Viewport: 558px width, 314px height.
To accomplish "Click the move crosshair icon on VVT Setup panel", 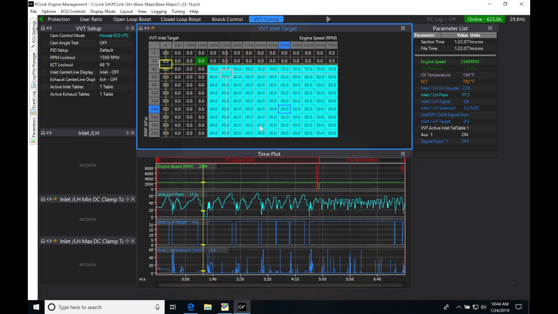I will 127,28.
